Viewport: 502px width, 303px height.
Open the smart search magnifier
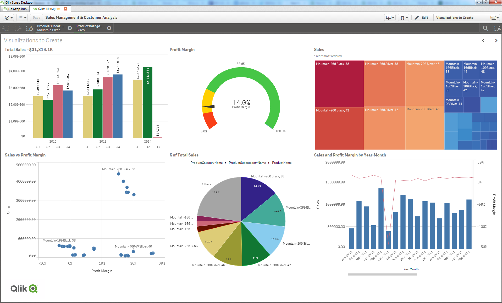coord(485,28)
